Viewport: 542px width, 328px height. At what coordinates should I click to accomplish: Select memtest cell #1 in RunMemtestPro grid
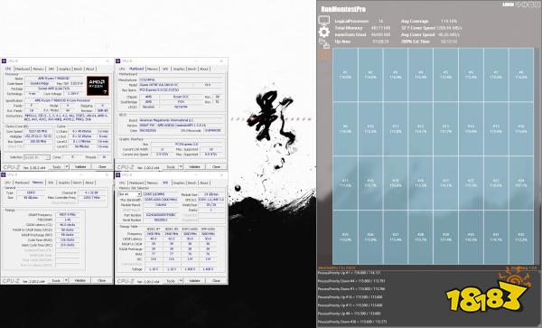(345, 74)
